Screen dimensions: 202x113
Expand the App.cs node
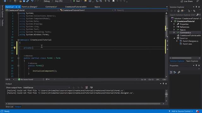174,30
